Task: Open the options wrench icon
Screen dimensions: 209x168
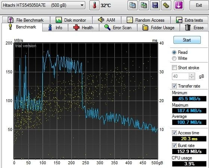Action: pos(166,5)
